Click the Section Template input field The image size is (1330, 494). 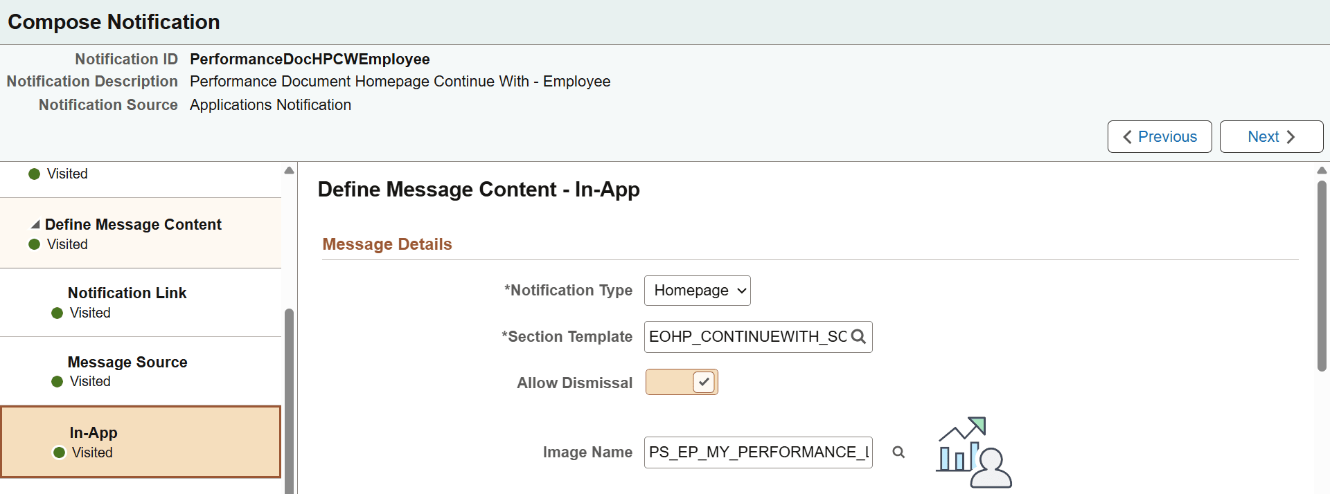pos(747,337)
